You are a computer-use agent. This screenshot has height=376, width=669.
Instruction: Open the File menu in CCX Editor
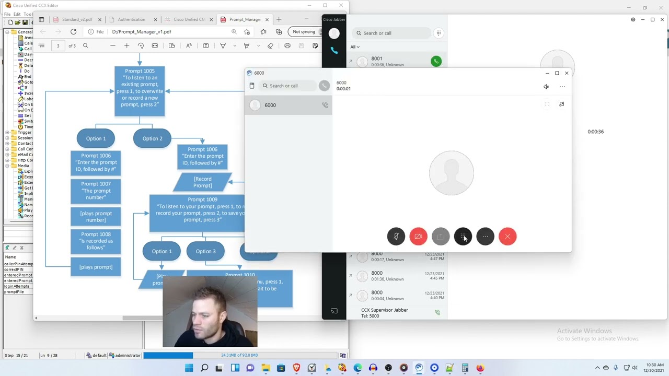[7, 14]
